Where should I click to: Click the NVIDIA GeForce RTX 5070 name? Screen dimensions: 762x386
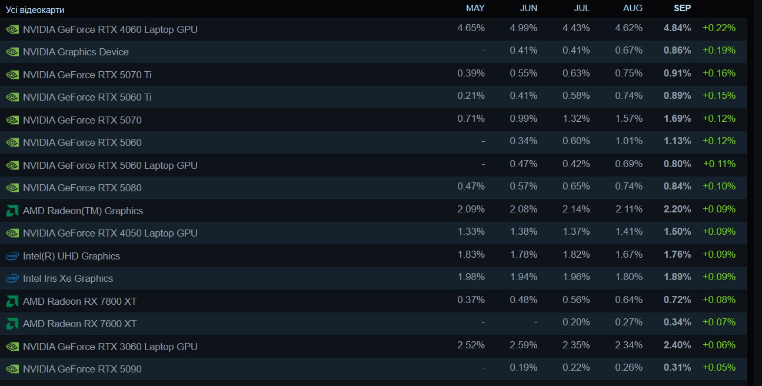pos(82,120)
